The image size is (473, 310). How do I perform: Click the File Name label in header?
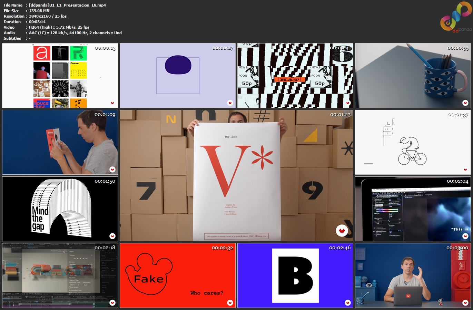(13, 5)
